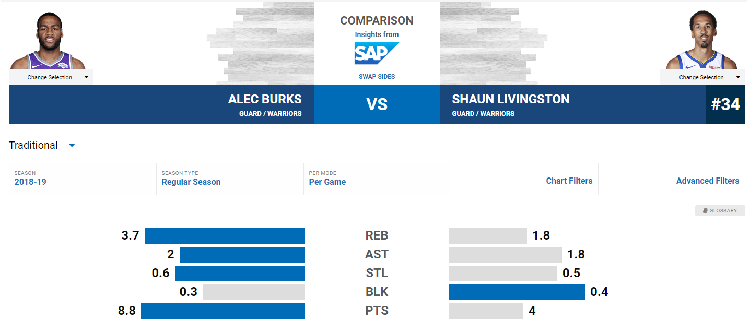750x332 pixels.
Task: Click Alec Burks name in header
Action: click(265, 99)
